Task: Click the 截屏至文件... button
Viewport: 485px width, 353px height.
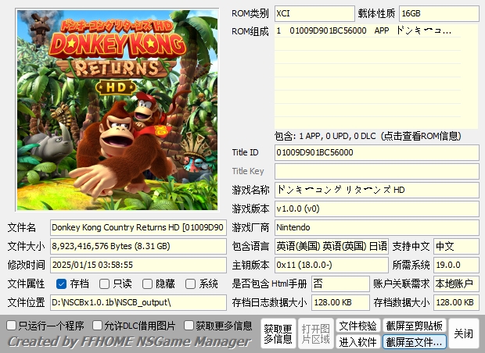Action: click(414, 342)
